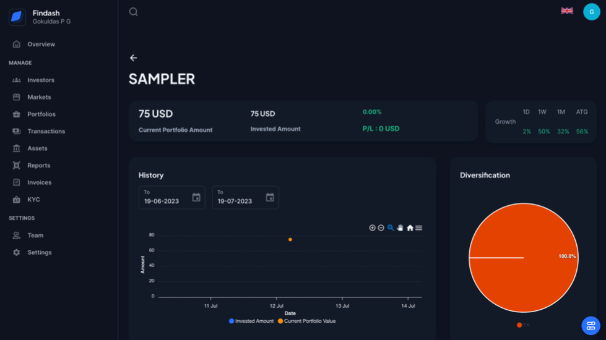Toggle Current Portfolio Value legend series
The height and width of the screenshot is (340, 606).
pyautogui.click(x=306, y=321)
